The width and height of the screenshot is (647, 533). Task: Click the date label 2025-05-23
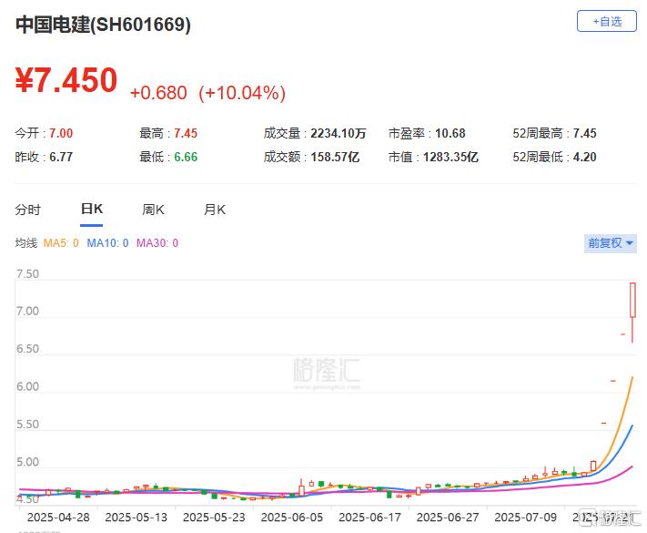[214, 518]
